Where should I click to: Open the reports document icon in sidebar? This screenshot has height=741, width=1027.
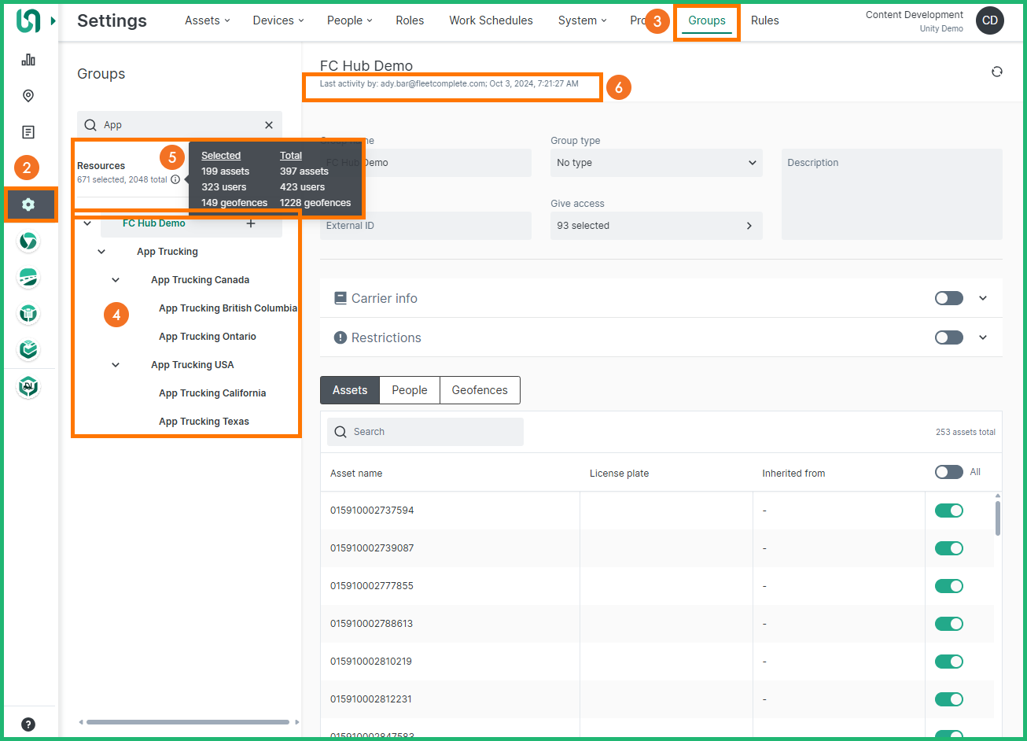pyautogui.click(x=28, y=132)
